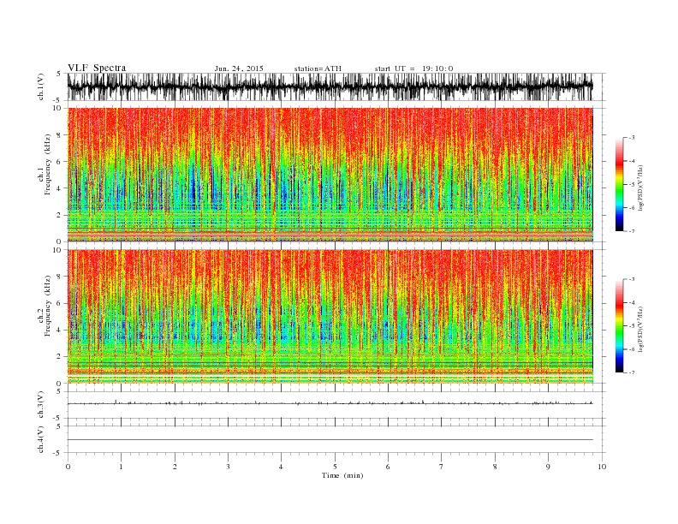The image size is (678, 524).
Task: Click the "6" kHz tick of the ch.1 spectrogram
Action: [59, 162]
